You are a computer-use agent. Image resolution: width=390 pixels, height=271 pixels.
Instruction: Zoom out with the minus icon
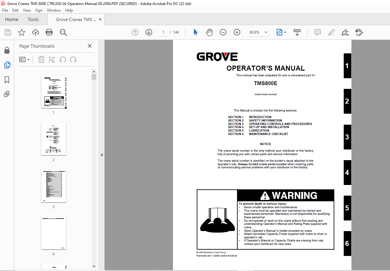pyautogui.click(x=223, y=32)
